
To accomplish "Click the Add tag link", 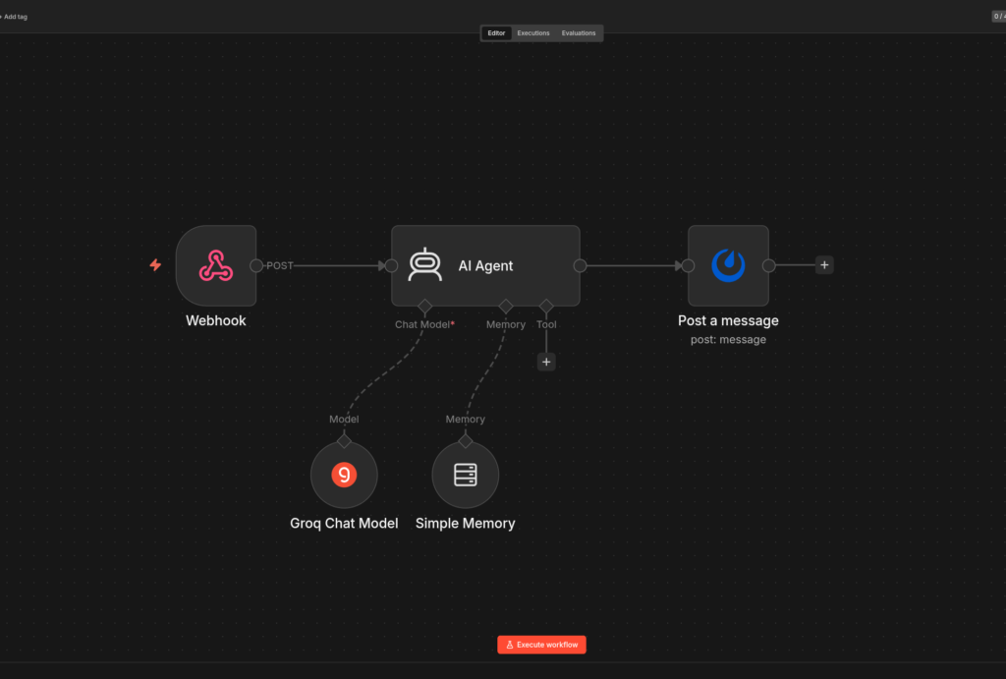I will (14, 17).
